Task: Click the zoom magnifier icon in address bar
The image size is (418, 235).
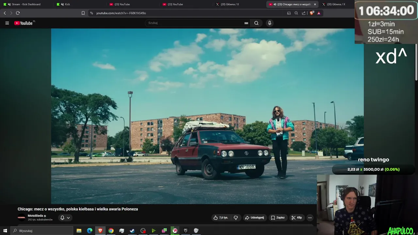Action: coord(296,13)
